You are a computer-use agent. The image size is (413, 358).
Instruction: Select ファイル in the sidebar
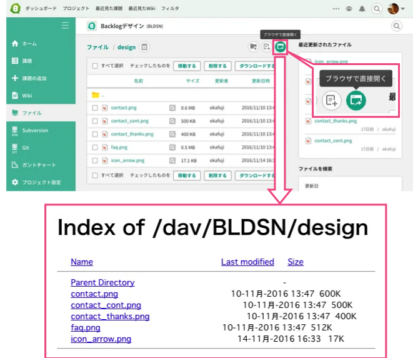(x=41, y=113)
